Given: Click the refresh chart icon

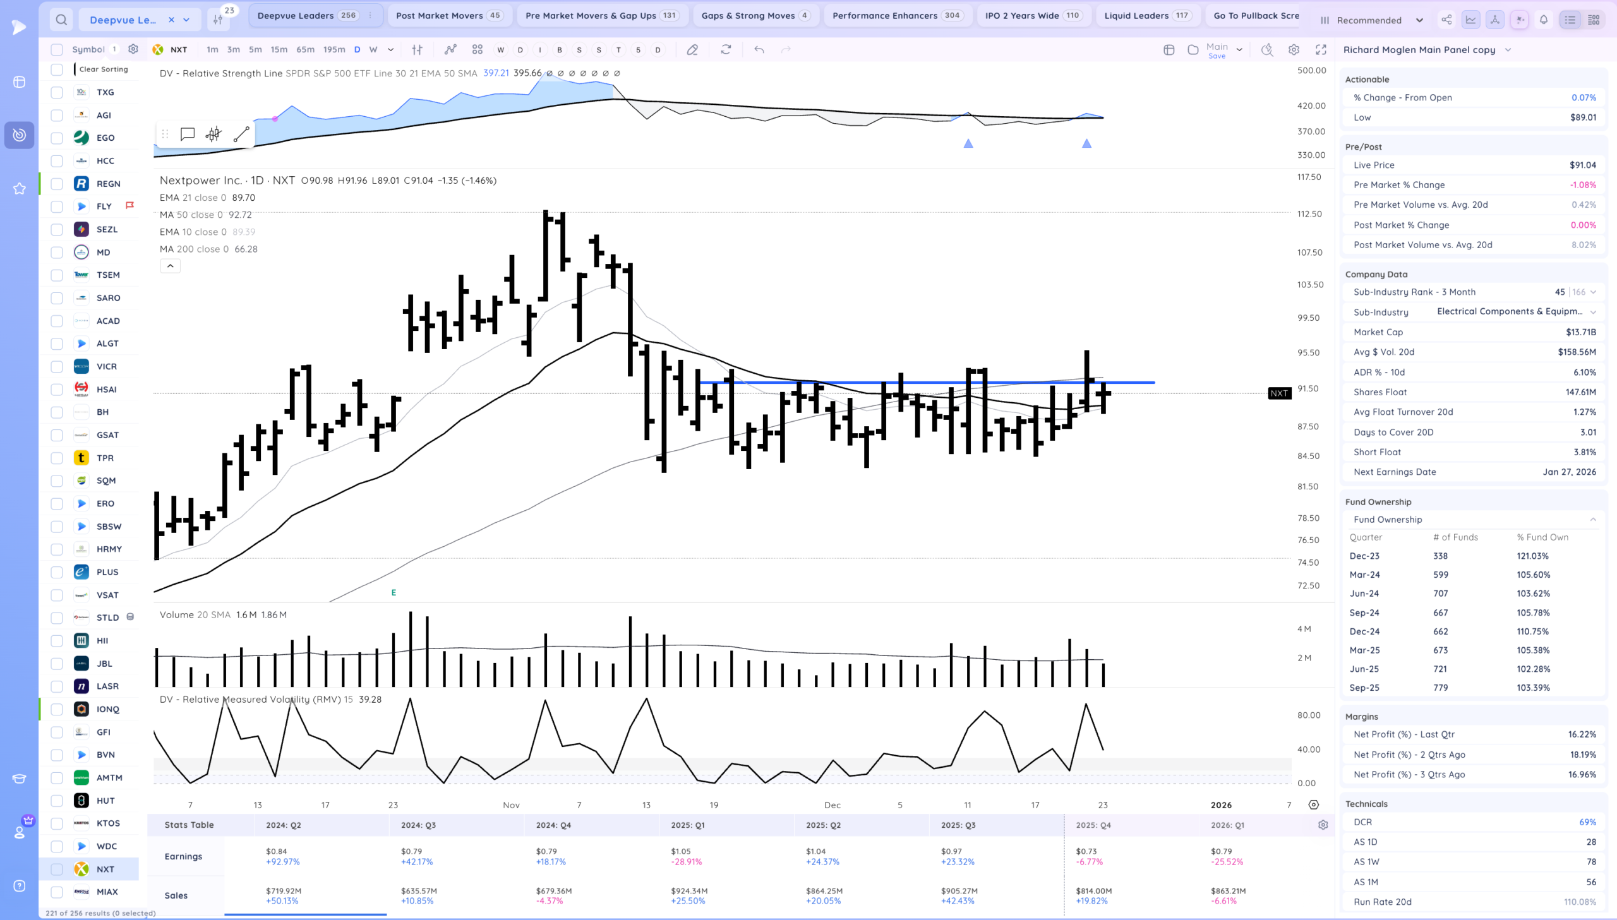Looking at the screenshot, I should pos(725,49).
